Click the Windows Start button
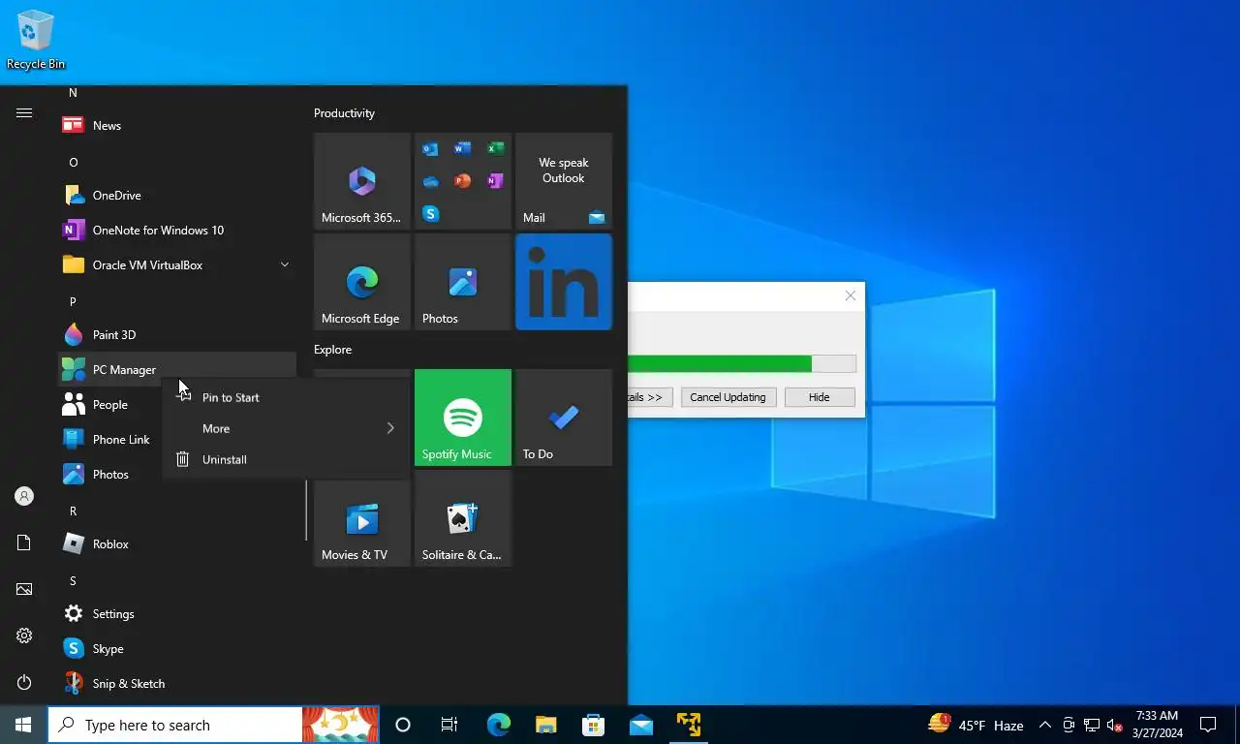The height and width of the screenshot is (744, 1240). (23, 725)
